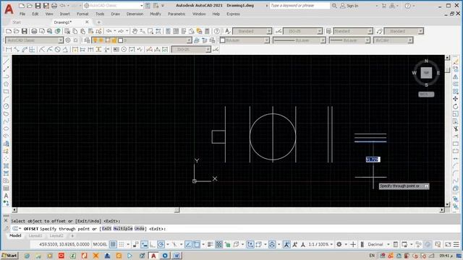The width and height of the screenshot is (463, 260).
Task: Toggle drawing Grid display in status bar
Action: pyautogui.click(x=113, y=244)
